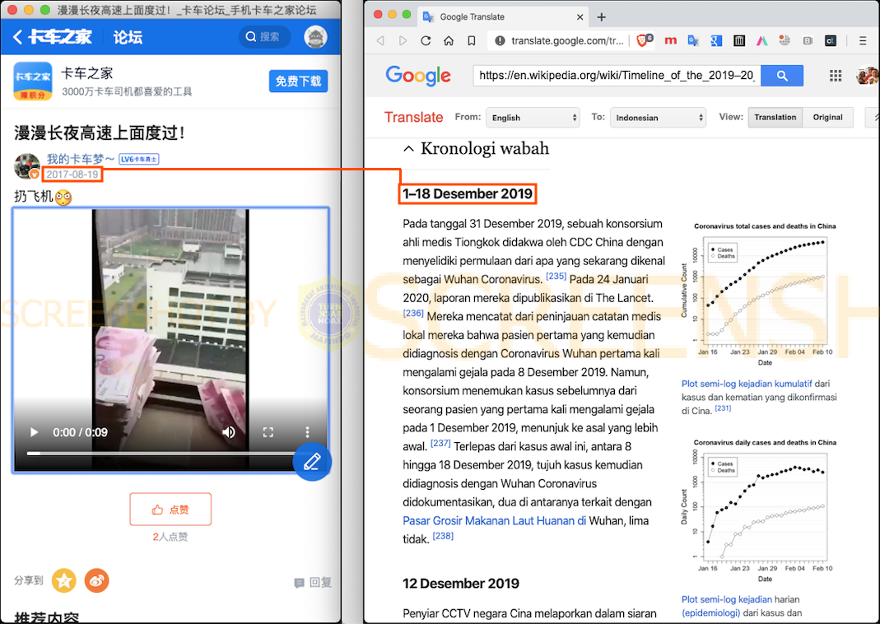Click the blue 'g' extension icon
The height and width of the screenshot is (624, 880).
point(716,40)
